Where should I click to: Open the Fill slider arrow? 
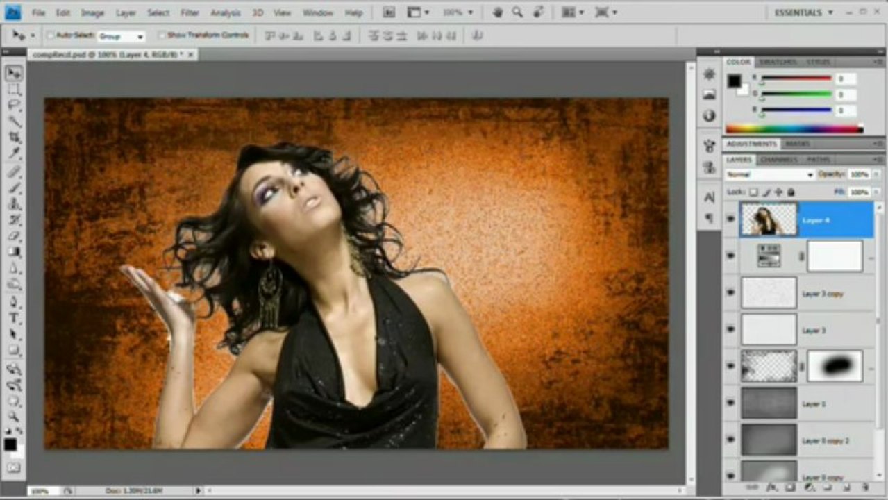(x=876, y=192)
